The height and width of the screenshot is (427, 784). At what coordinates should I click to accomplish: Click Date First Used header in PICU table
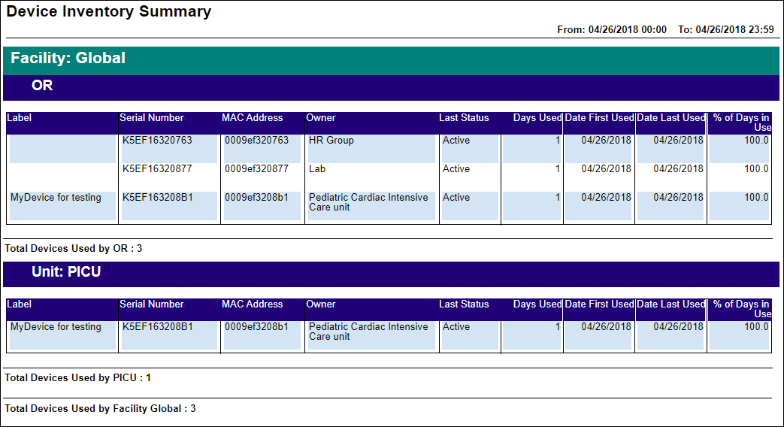(x=600, y=304)
